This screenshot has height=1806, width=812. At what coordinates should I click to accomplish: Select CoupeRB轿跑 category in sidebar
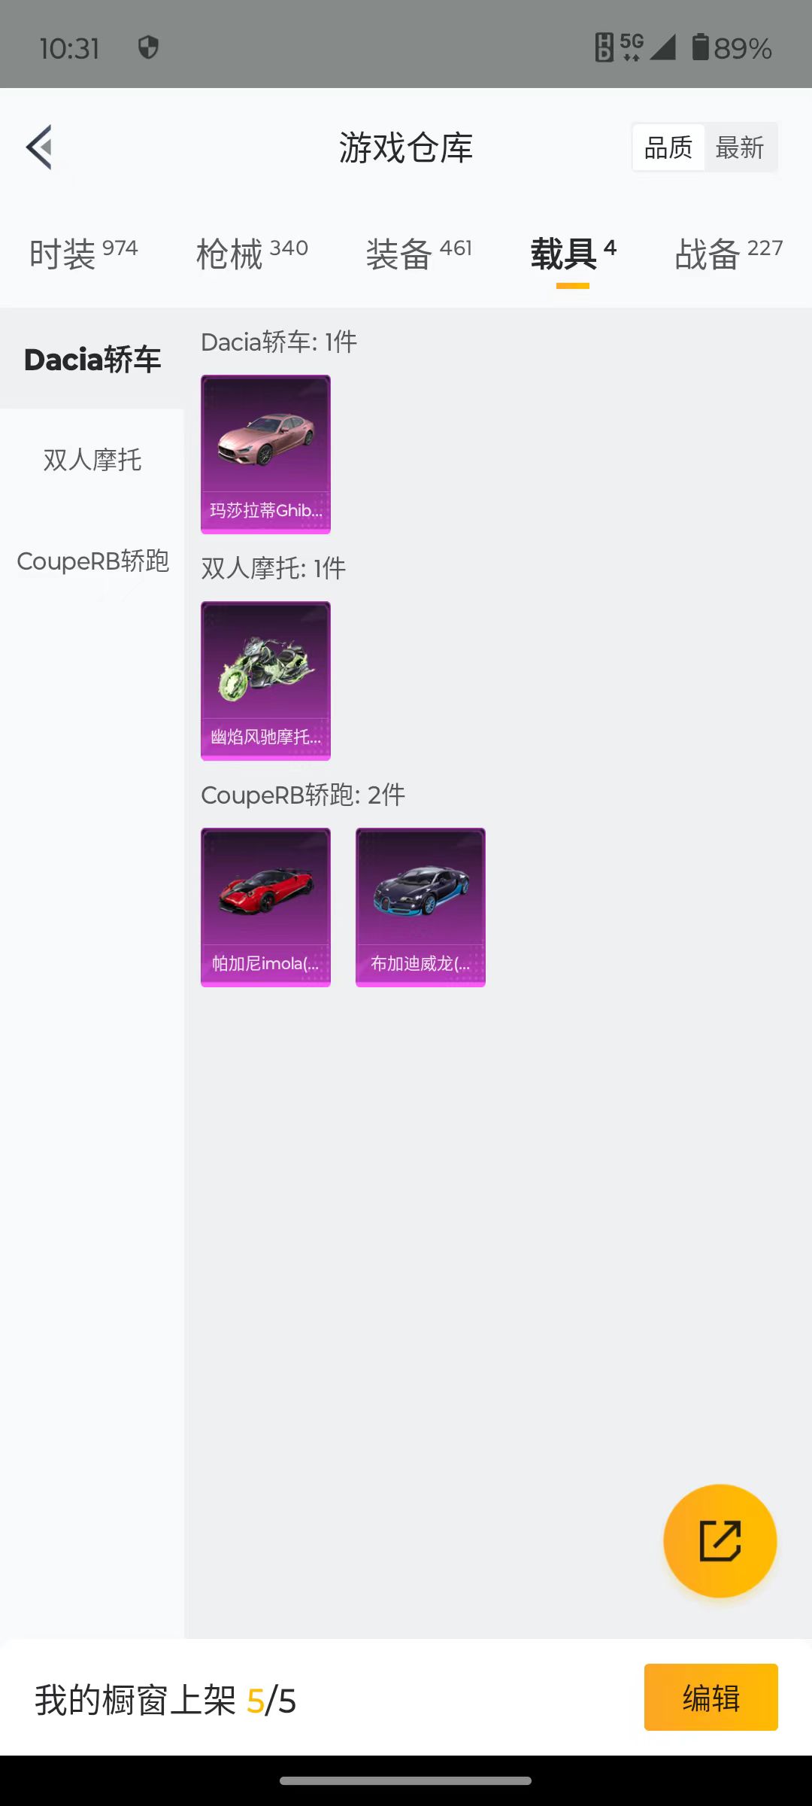point(92,561)
